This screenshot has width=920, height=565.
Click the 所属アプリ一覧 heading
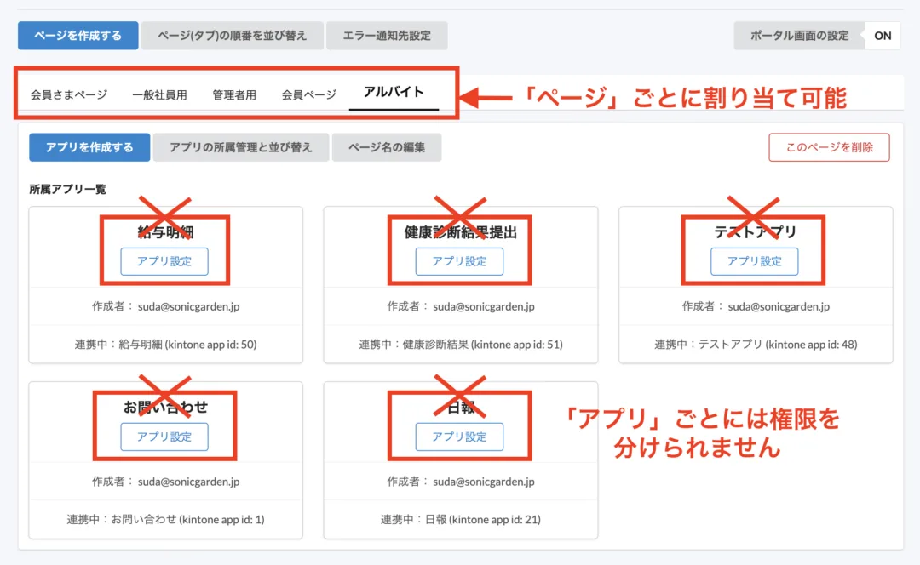[67, 189]
